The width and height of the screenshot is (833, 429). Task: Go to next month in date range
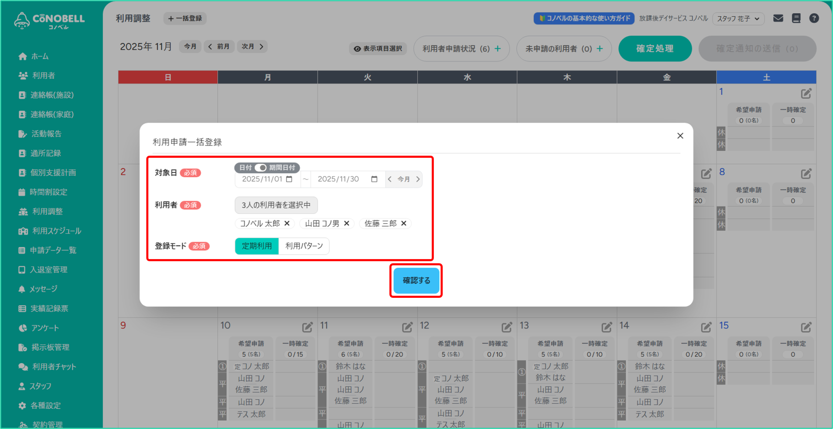pos(418,179)
